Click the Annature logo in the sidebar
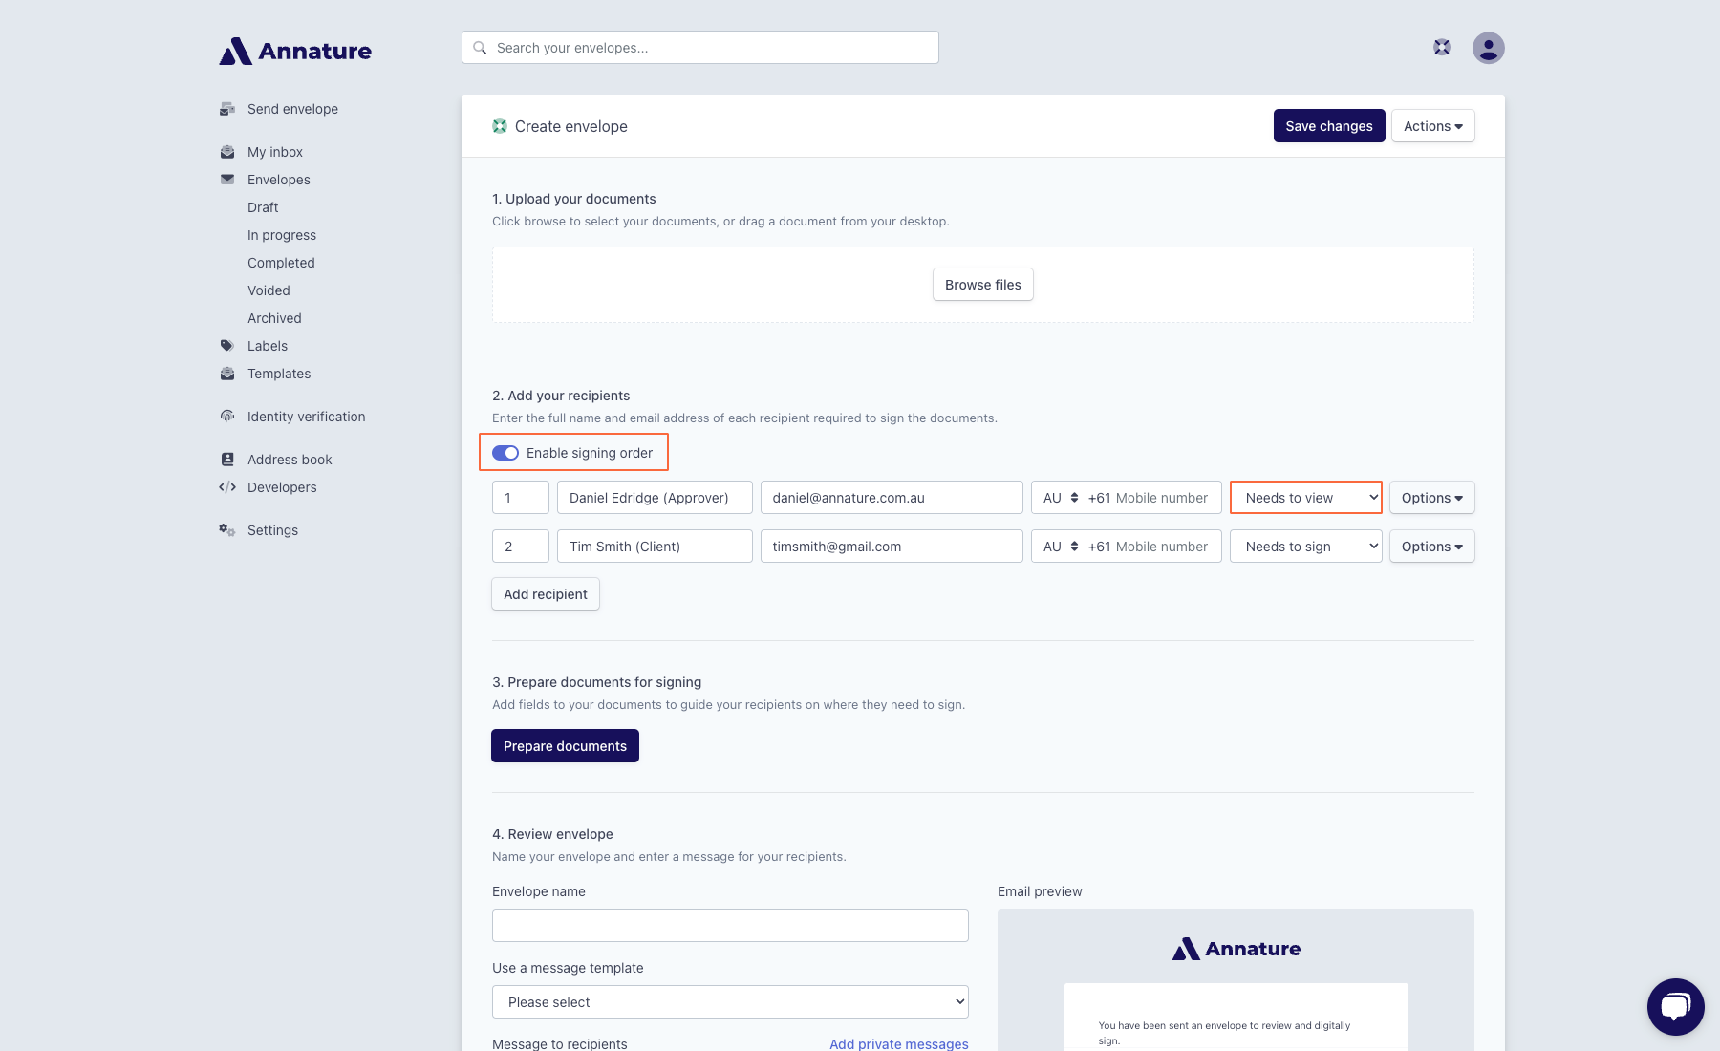Image resolution: width=1720 pixels, height=1051 pixels. click(x=295, y=51)
